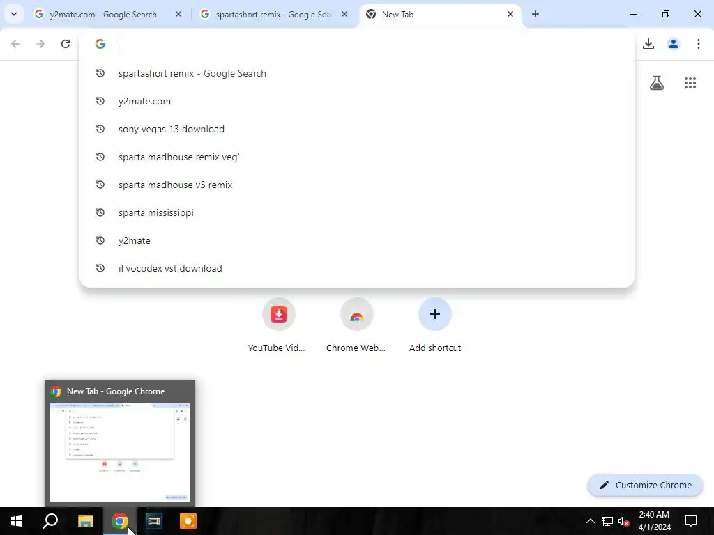Expand the tab search dropdown arrow
Image resolution: width=714 pixels, height=535 pixels.
pyautogui.click(x=14, y=14)
